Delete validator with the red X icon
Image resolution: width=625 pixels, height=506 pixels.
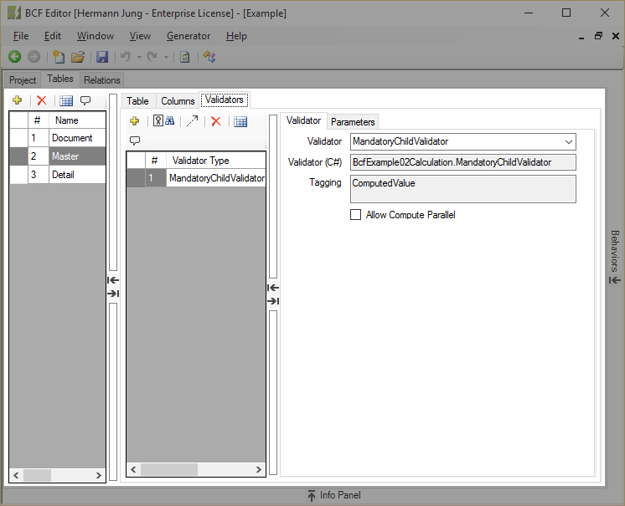tap(216, 121)
